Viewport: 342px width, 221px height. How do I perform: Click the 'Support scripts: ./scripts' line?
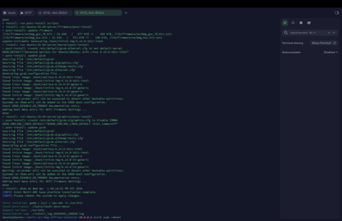click(x=23, y=210)
